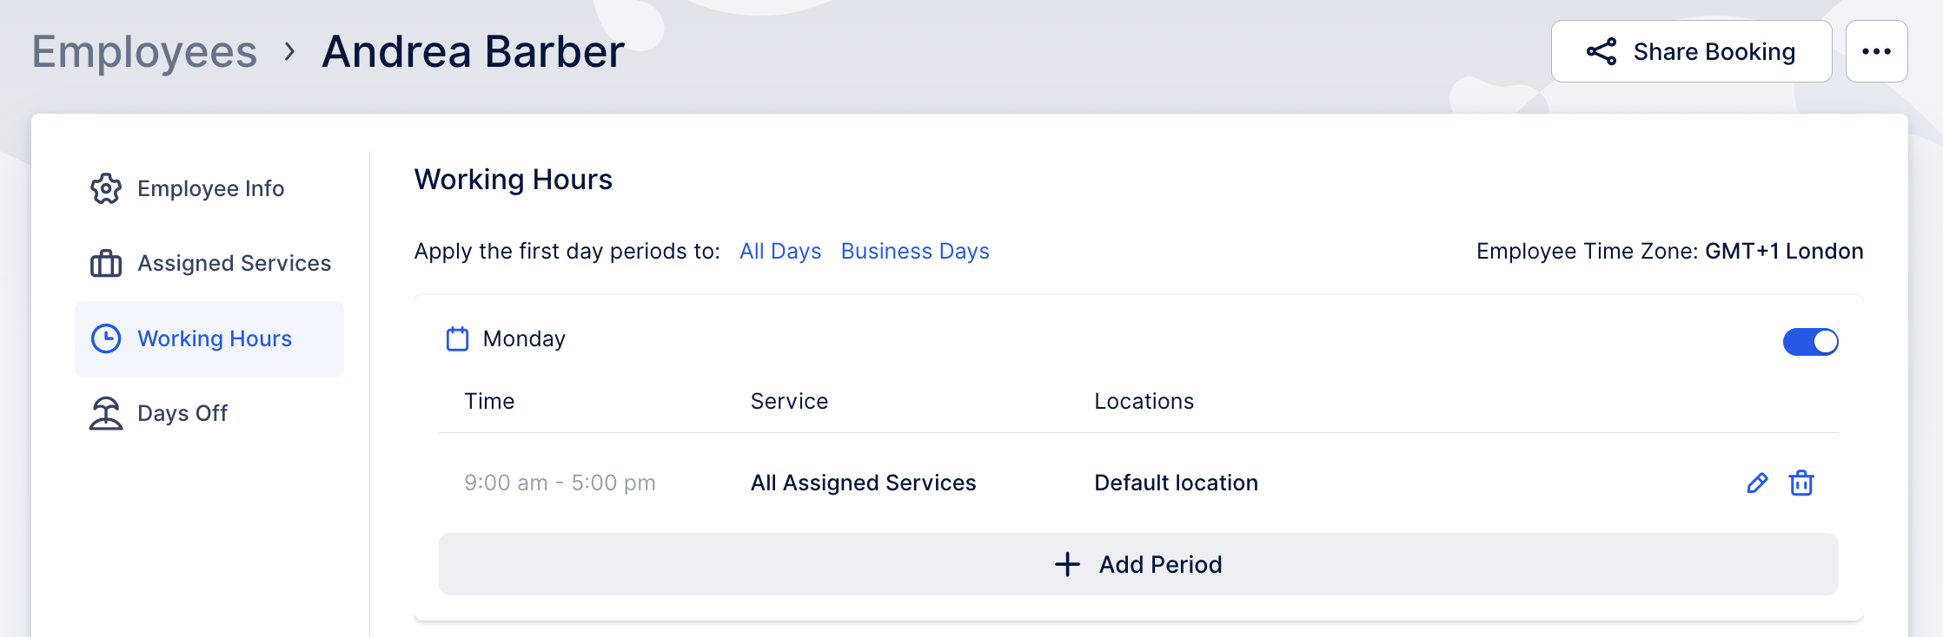Click the Monday calendar icon
The image size is (1943, 637).
point(457,338)
